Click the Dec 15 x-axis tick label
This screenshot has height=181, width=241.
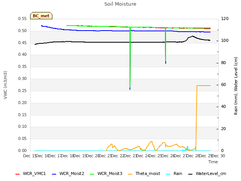(x=29, y=156)
